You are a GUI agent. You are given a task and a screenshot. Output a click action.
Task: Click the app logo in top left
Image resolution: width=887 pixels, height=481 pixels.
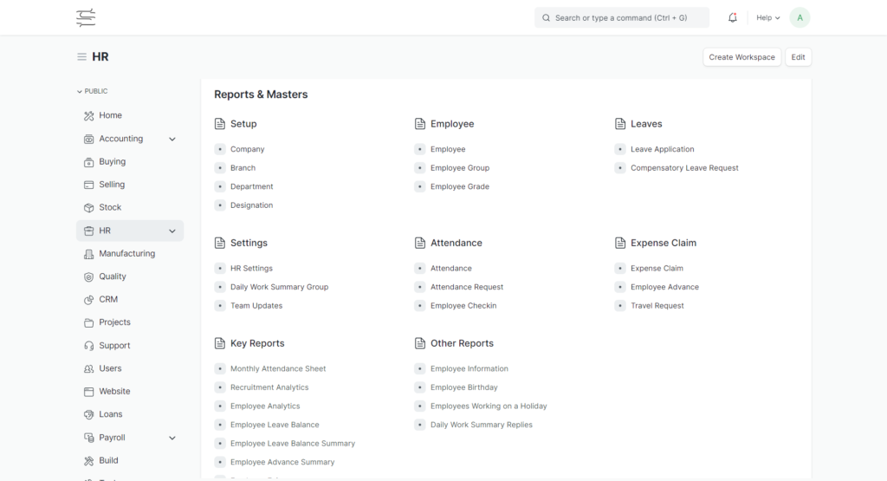86,17
